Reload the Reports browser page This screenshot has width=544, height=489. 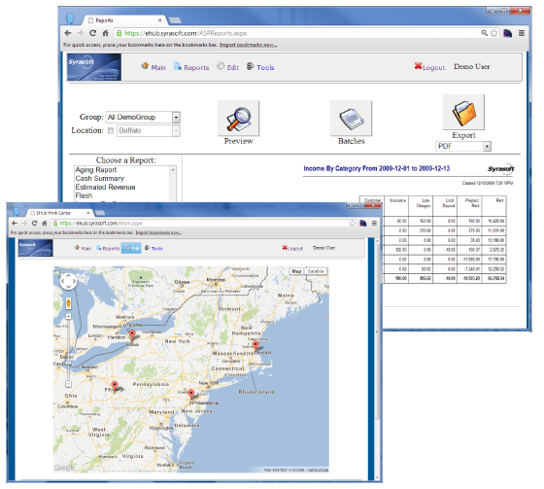pos(92,33)
